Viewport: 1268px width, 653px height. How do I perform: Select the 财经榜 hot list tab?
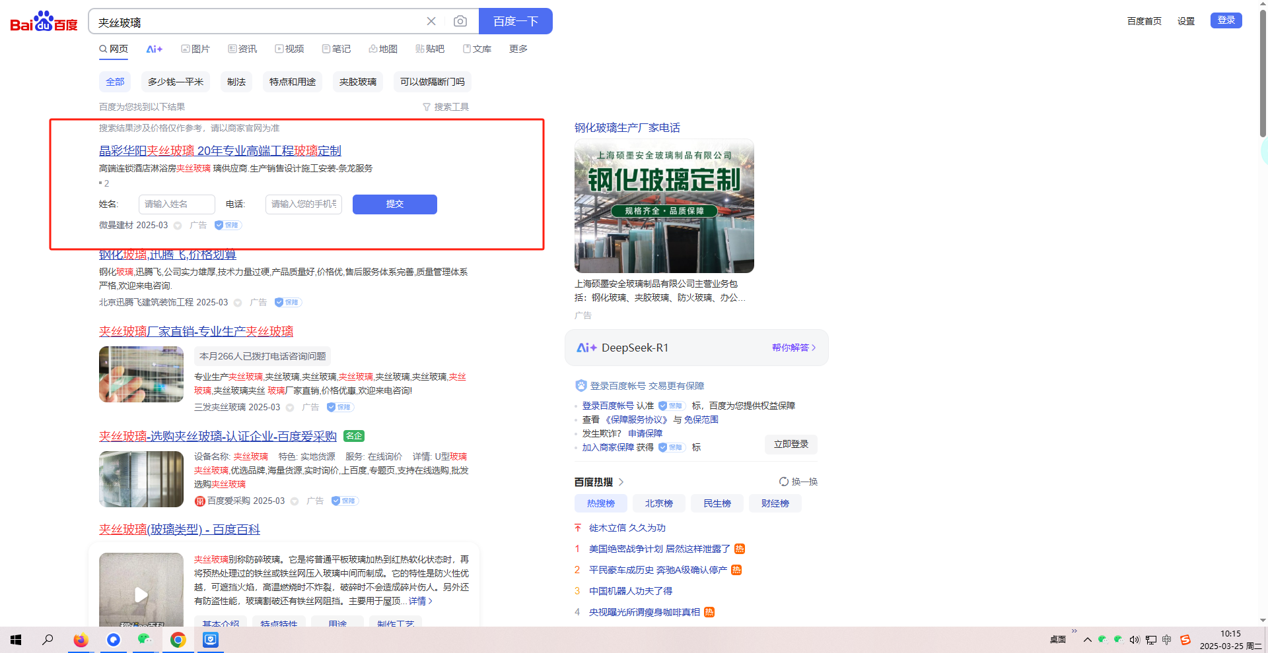[775, 503]
